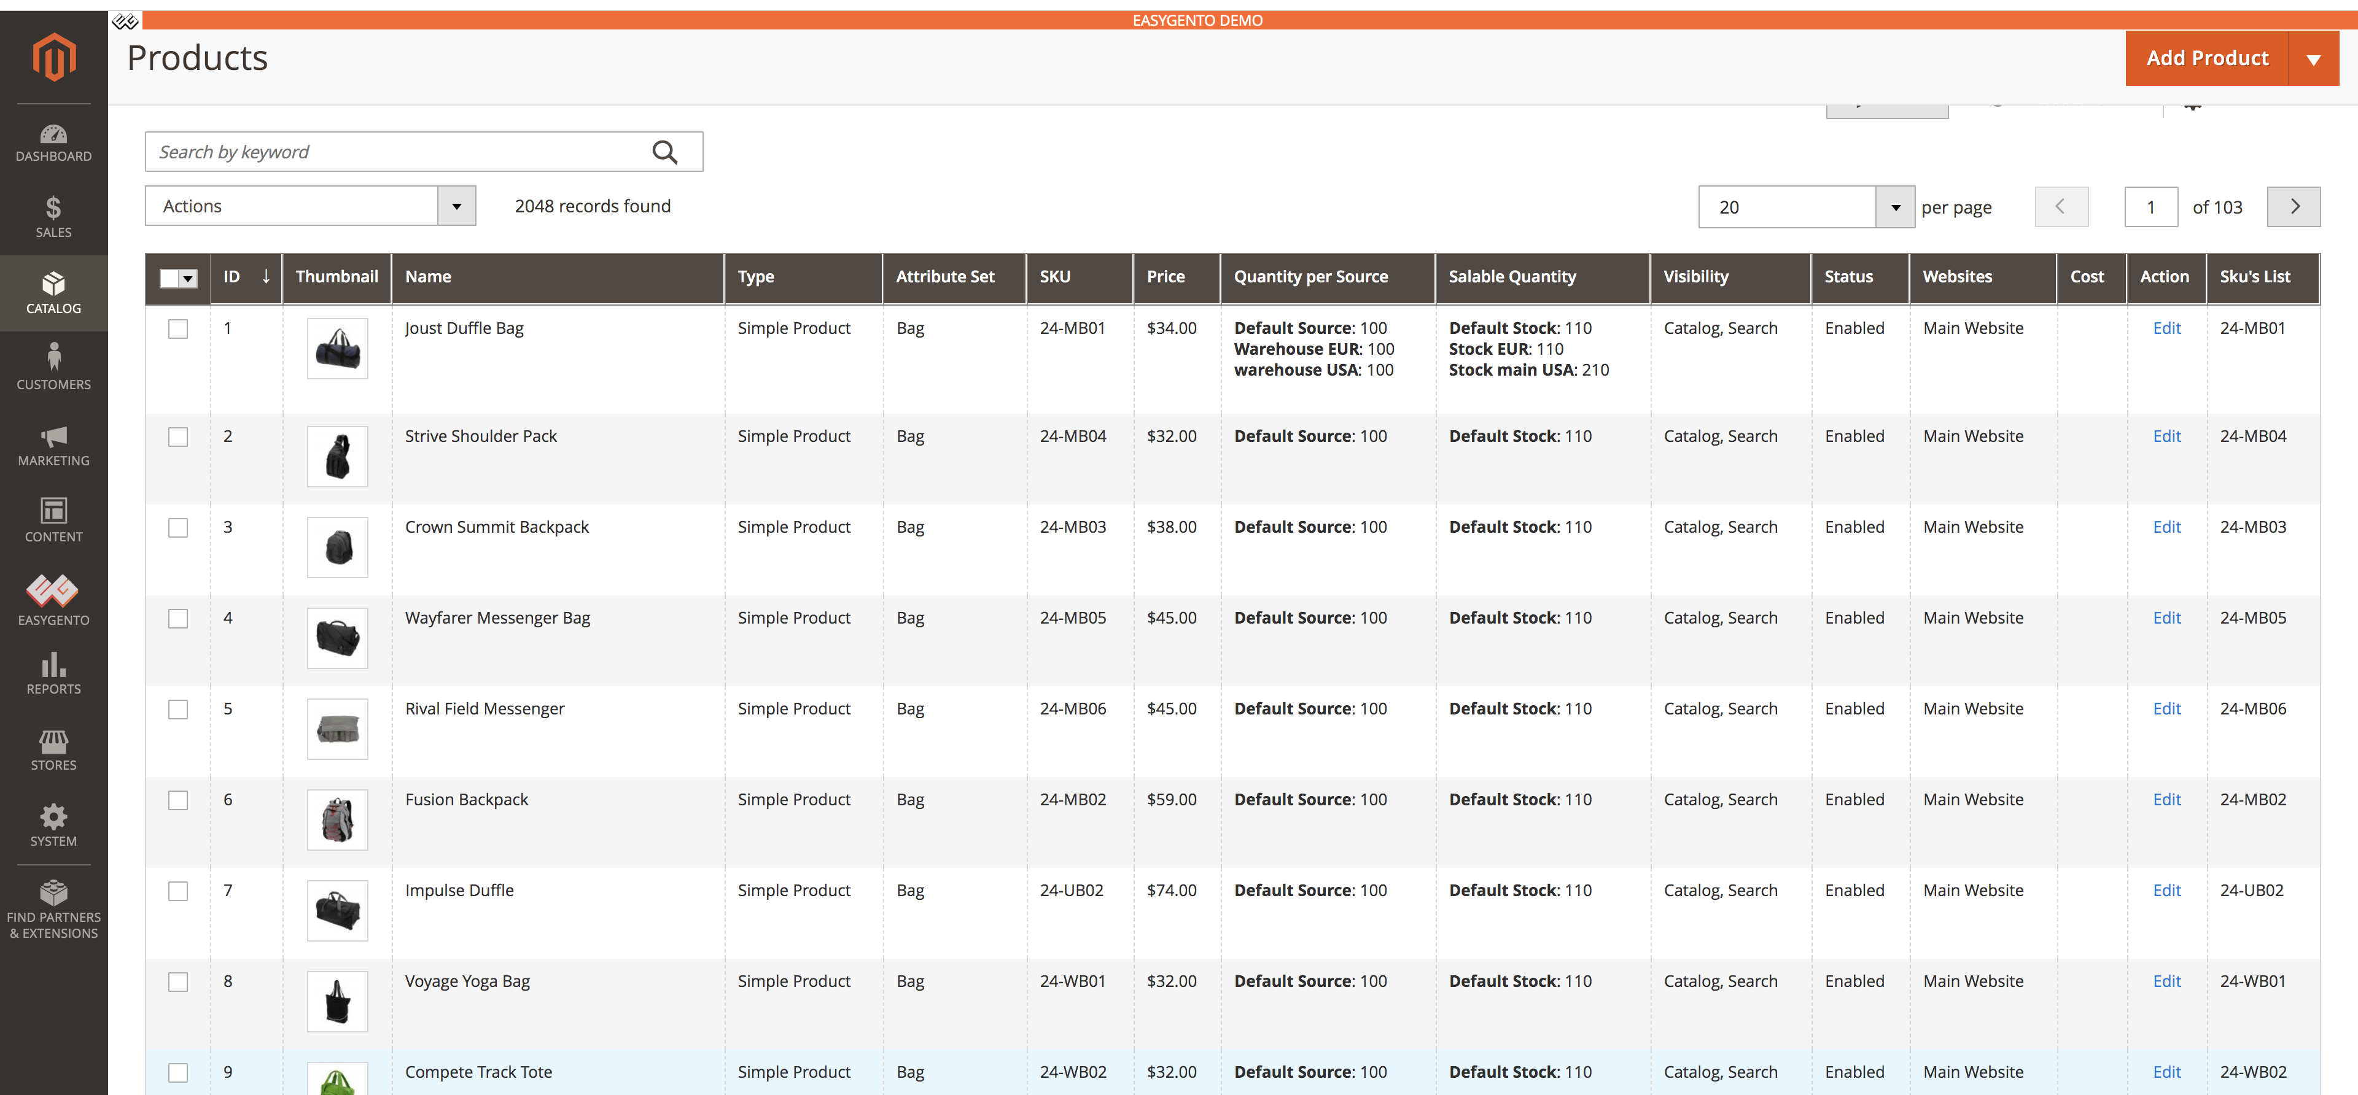
Task: Expand the Add Product arrow options
Action: click(x=2313, y=58)
